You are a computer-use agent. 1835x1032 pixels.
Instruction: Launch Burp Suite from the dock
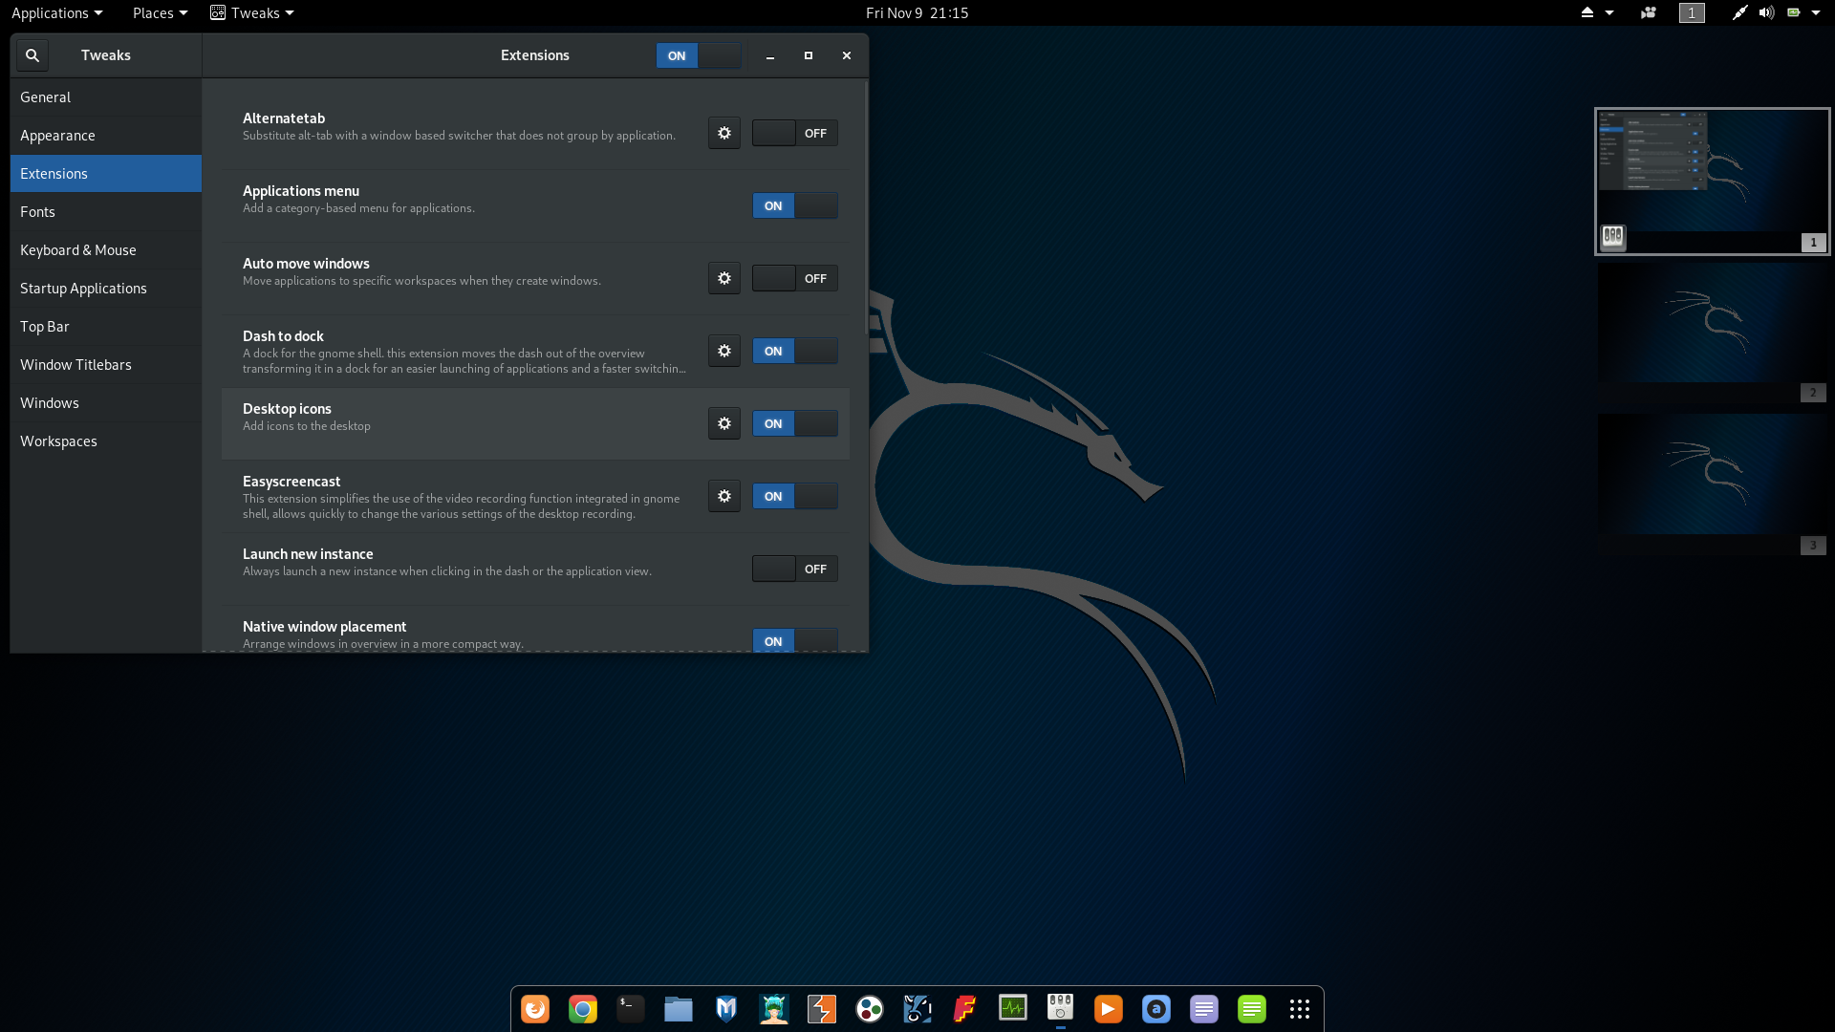(x=822, y=1009)
